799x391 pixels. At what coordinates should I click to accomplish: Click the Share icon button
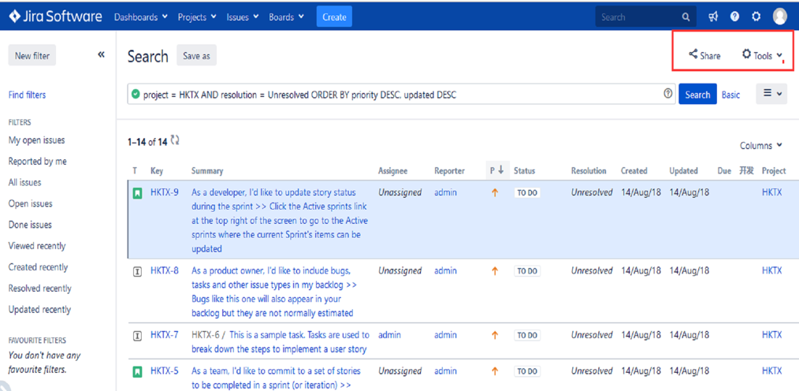[704, 55]
